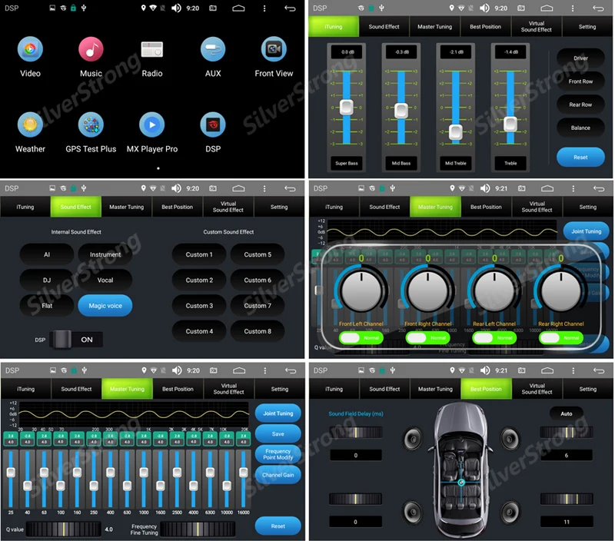
Task: Click the Treble slider handle
Action: 510,124
